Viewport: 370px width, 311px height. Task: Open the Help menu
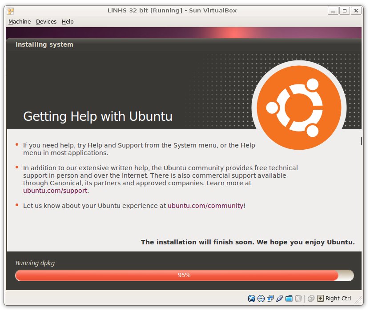tap(68, 22)
